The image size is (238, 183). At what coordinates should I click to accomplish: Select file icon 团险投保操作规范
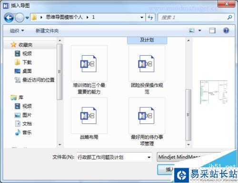pyautogui.click(x=147, y=63)
